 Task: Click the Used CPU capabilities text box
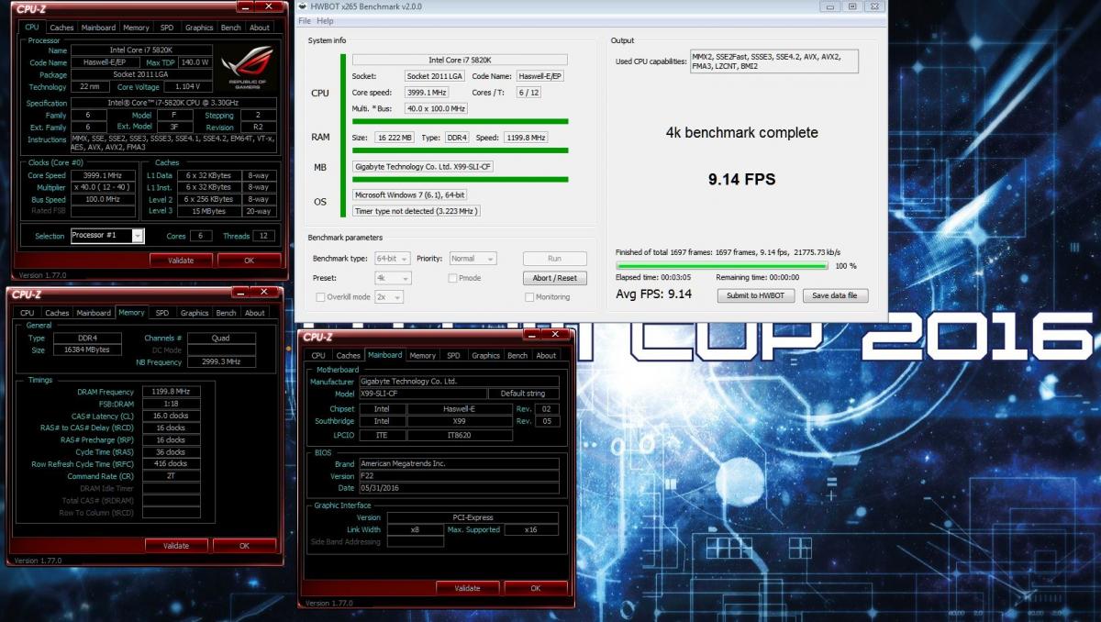[773, 61]
